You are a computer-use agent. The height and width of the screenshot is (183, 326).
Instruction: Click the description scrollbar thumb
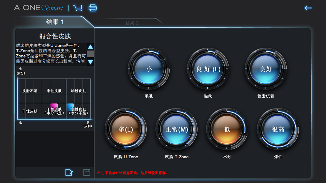[90, 54]
